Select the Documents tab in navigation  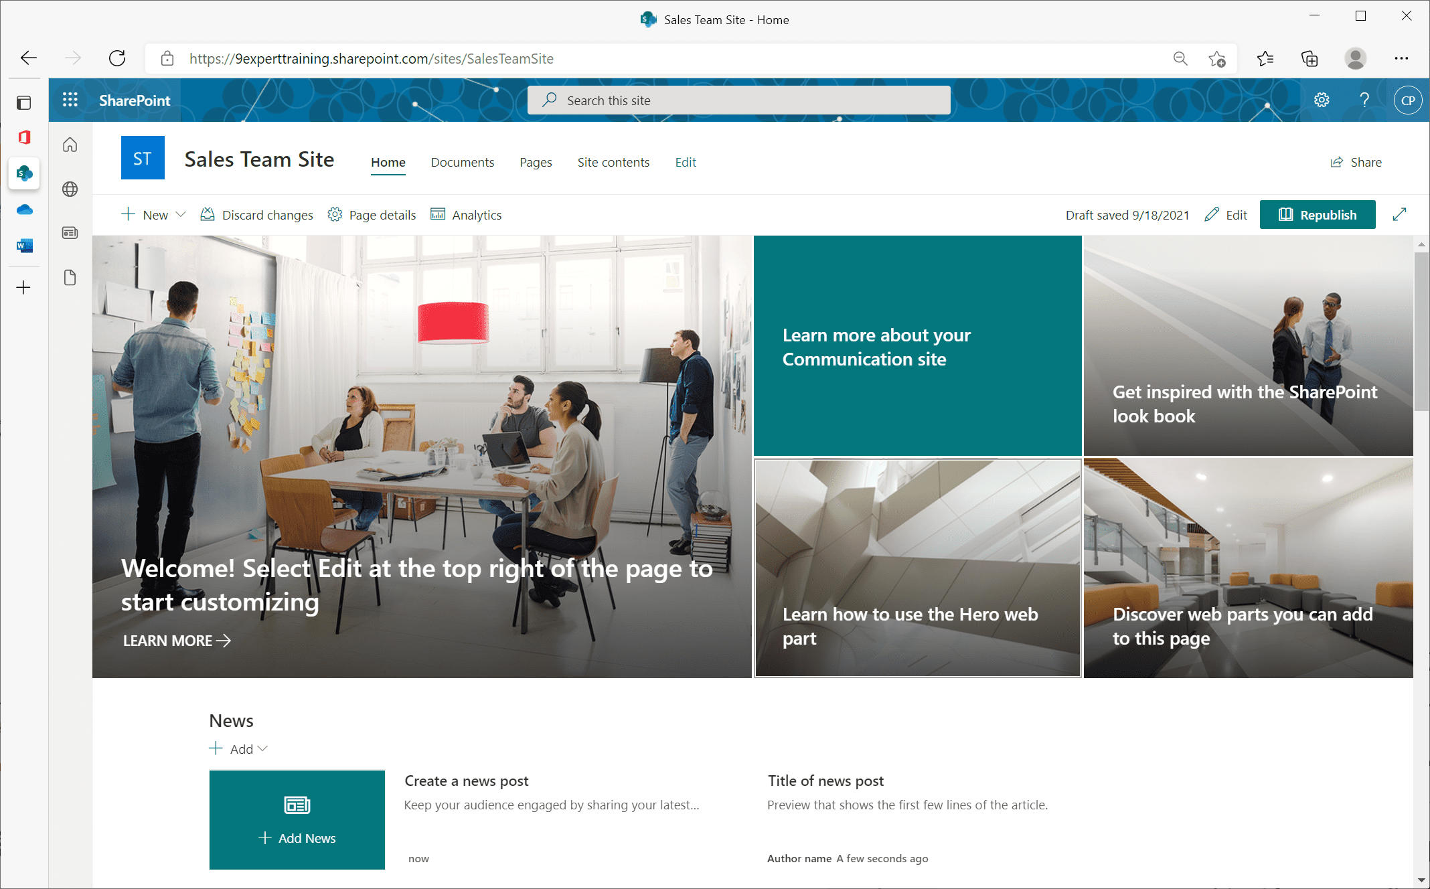coord(462,162)
